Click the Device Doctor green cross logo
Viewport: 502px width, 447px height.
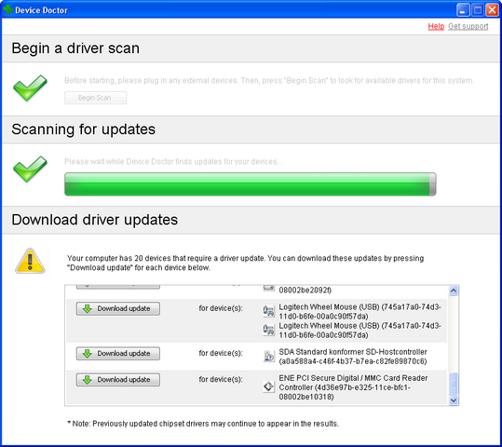(8, 9)
